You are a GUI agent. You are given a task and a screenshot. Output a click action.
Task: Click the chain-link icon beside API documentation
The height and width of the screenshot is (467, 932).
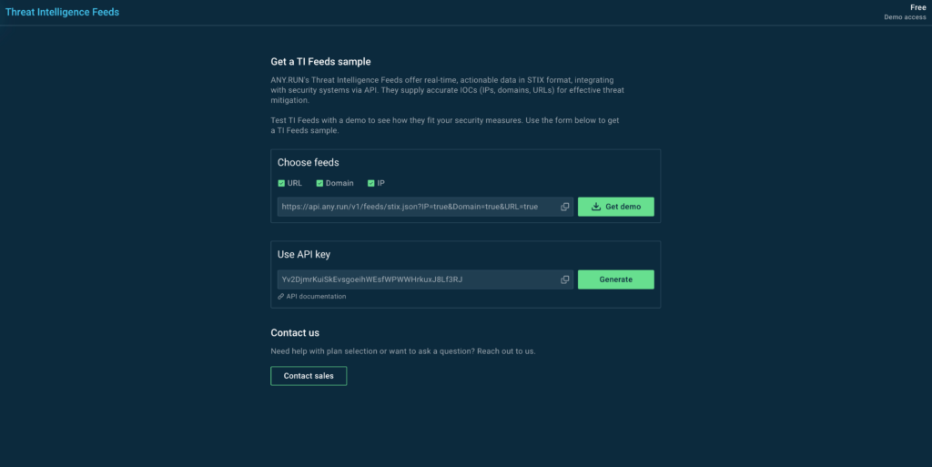click(x=281, y=297)
